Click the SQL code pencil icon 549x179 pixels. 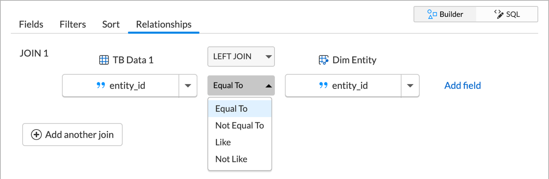click(499, 14)
